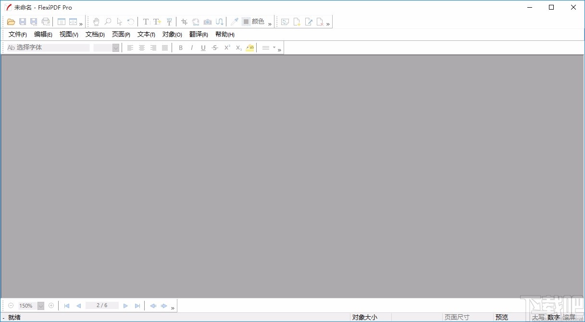Screen dimensions: 585x322
Task: Pick a color with the eyedropper tool
Action: click(234, 22)
